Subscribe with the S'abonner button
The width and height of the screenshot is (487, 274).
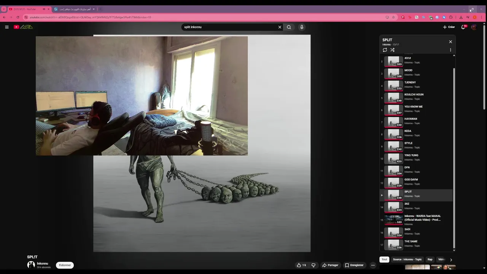point(65,265)
